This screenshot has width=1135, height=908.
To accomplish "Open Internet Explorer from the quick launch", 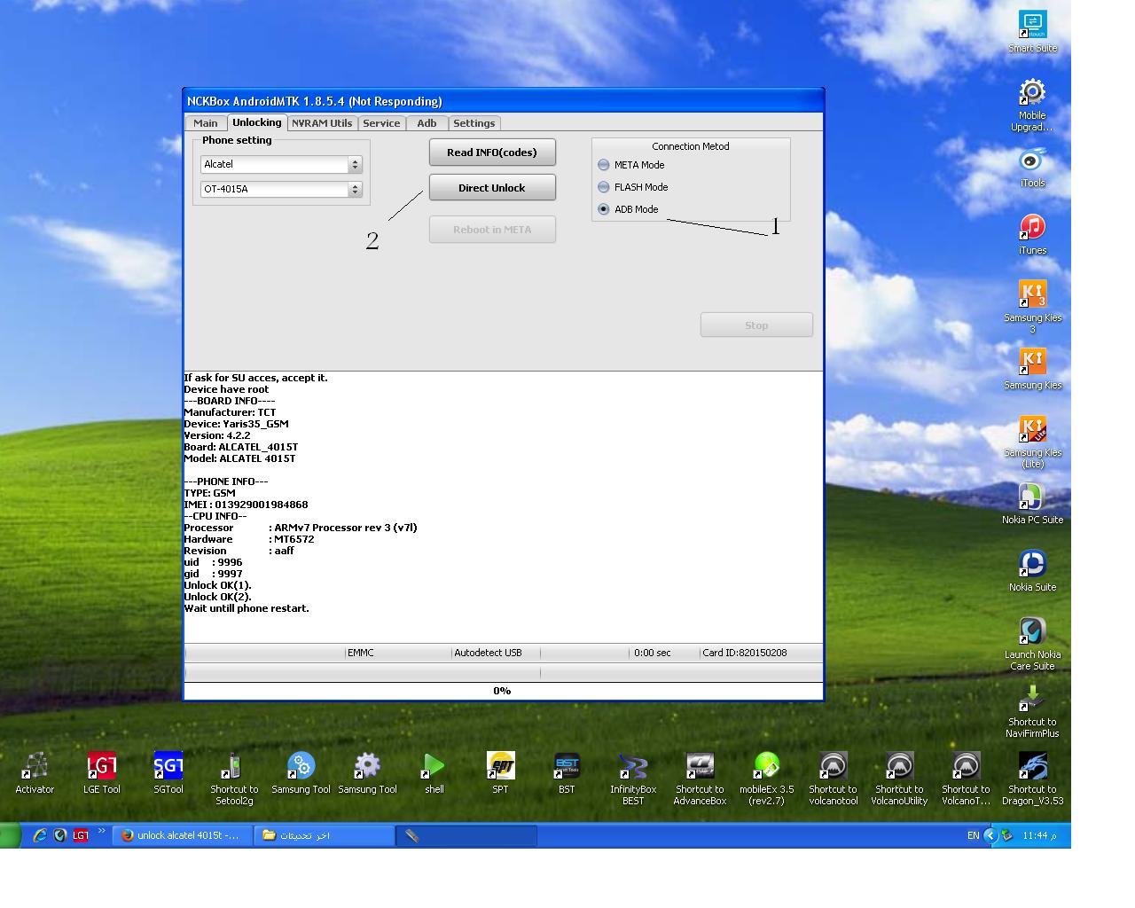I will pos(40,835).
